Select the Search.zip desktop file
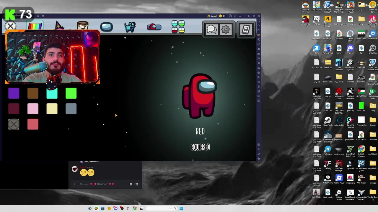Image resolution: width=378 pixels, height=212 pixels. click(x=328, y=64)
